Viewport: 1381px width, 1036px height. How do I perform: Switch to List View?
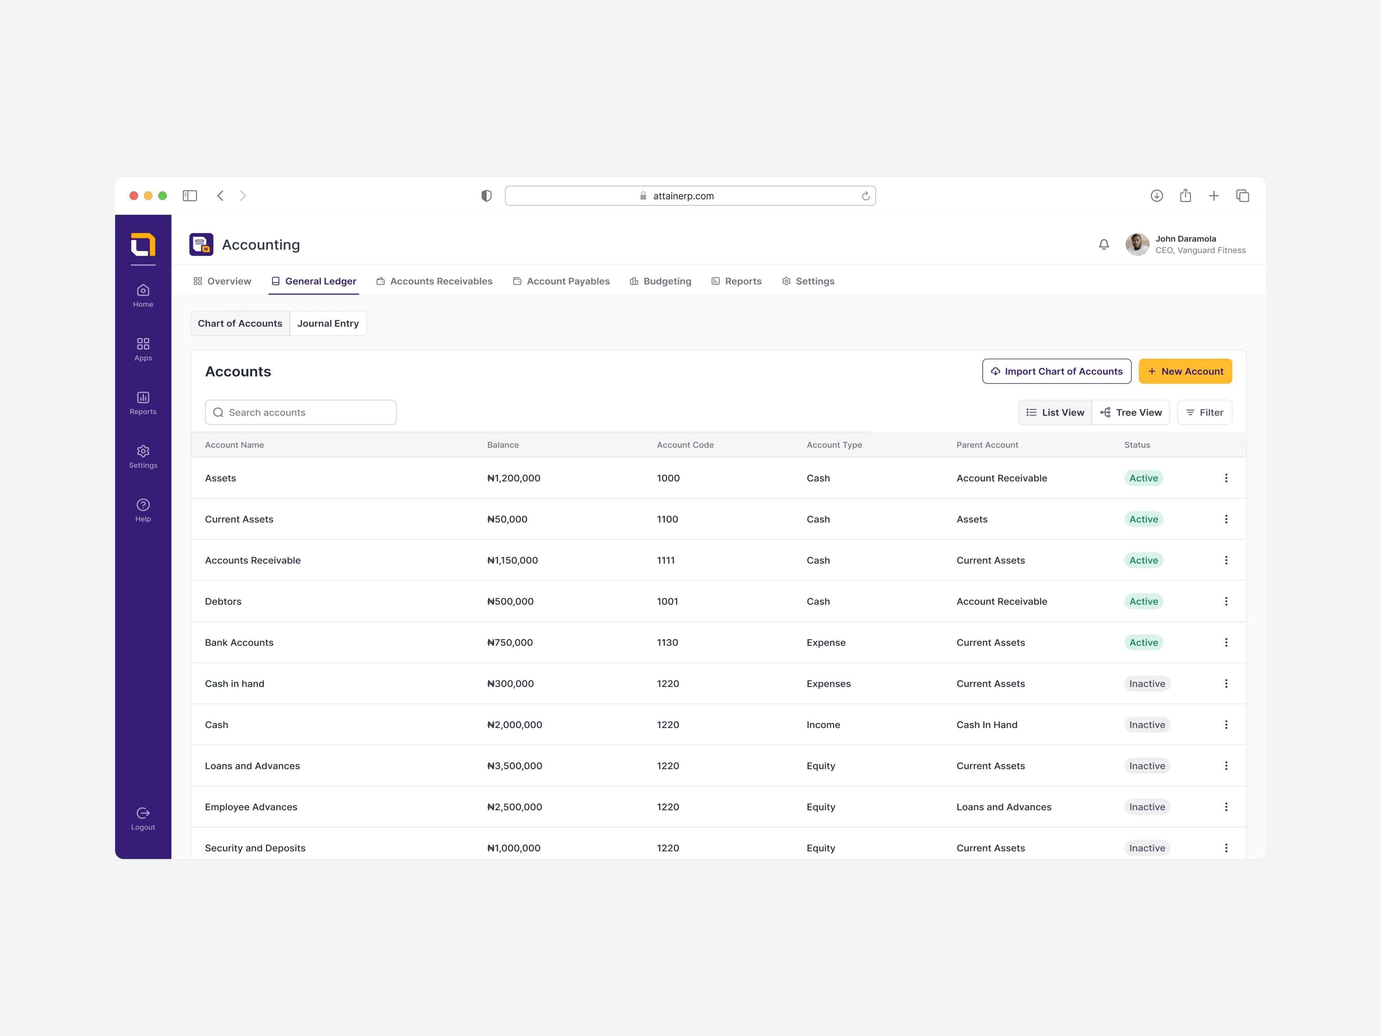pyautogui.click(x=1055, y=413)
